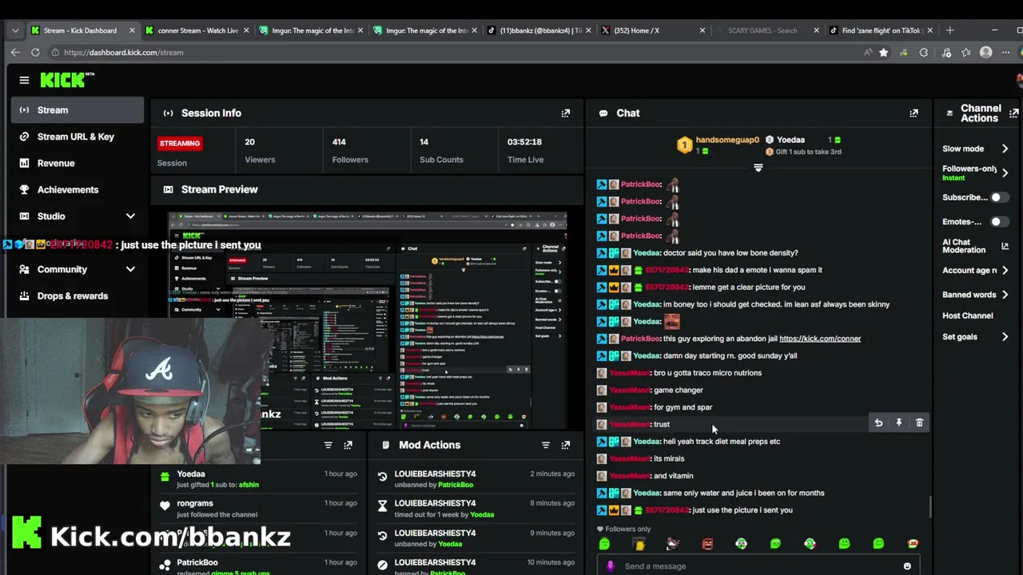Pop out the Chat panel

click(914, 113)
